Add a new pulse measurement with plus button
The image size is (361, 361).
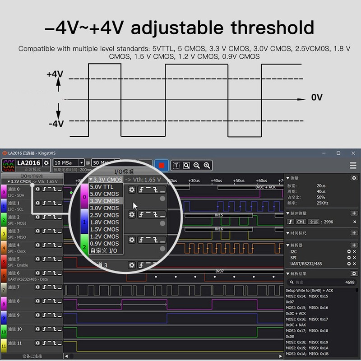[x=354, y=213]
